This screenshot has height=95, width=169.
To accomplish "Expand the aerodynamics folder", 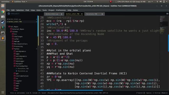I will [20, 51].
